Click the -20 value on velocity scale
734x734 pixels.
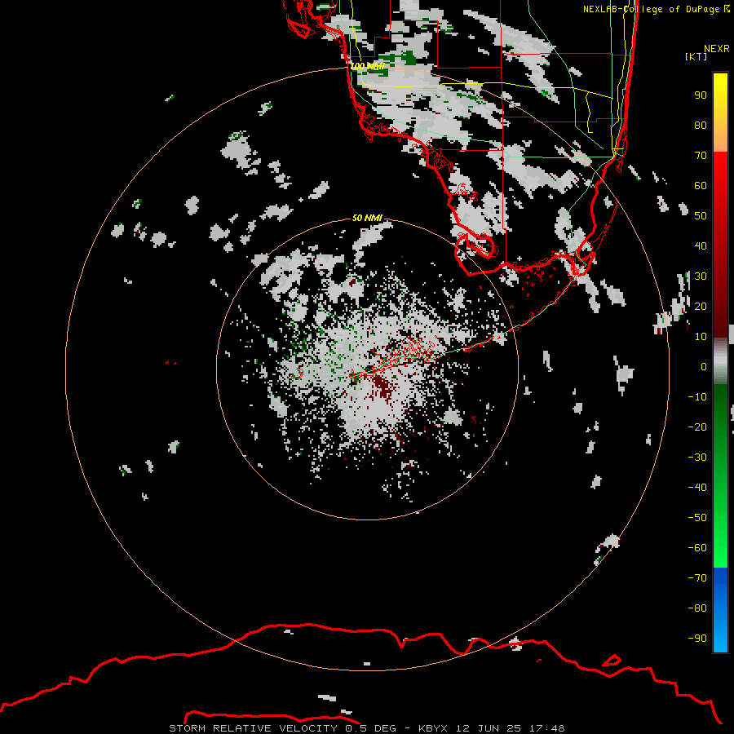(697, 427)
